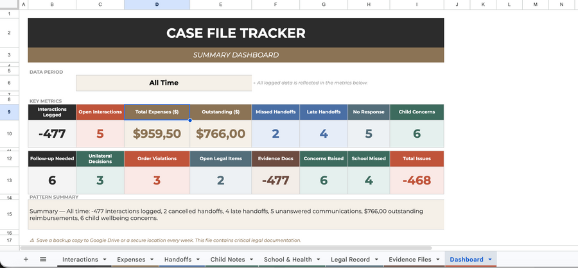Click the 'School Missed' header cell
Image resolution: width=578 pixels, height=268 pixels.
[369, 158]
